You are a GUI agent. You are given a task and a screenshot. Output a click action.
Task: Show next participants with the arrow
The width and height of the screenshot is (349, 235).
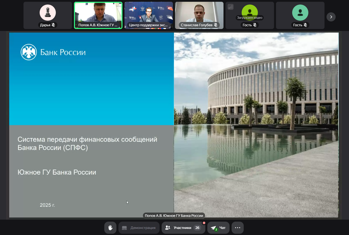[x=331, y=17]
